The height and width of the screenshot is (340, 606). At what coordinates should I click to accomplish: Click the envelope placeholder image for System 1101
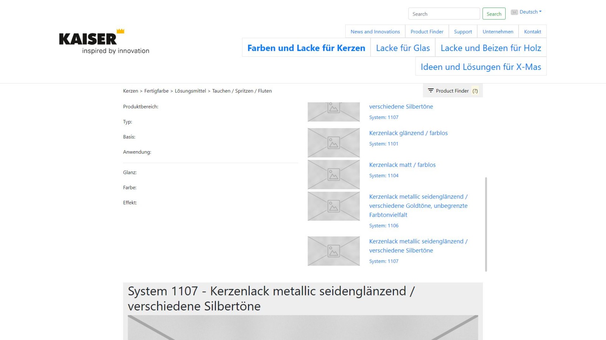click(333, 143)
